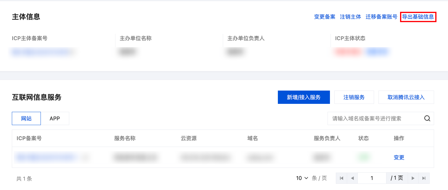Click 变更 in the table row
The height and width of the screenshot is (190, 448).
pyautogui.click(x=399, y=158)
